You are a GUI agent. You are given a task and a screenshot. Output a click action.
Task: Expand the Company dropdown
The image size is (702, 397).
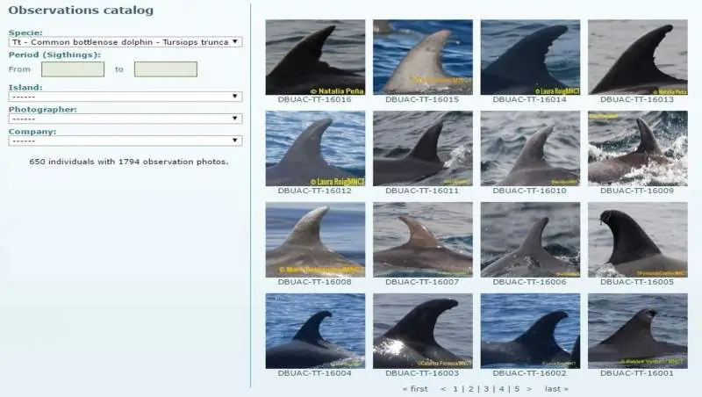click(125, 141)
